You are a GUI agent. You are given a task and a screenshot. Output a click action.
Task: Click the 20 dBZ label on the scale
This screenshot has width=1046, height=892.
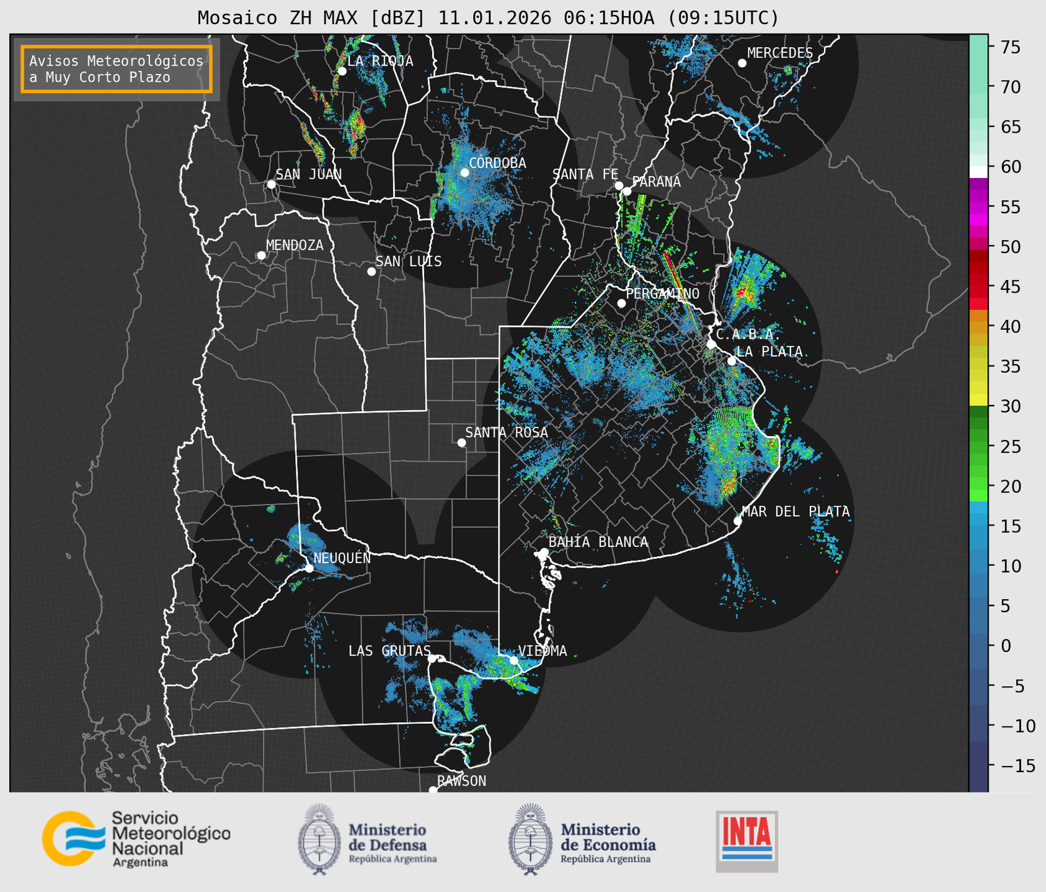tap(1009, 486)
